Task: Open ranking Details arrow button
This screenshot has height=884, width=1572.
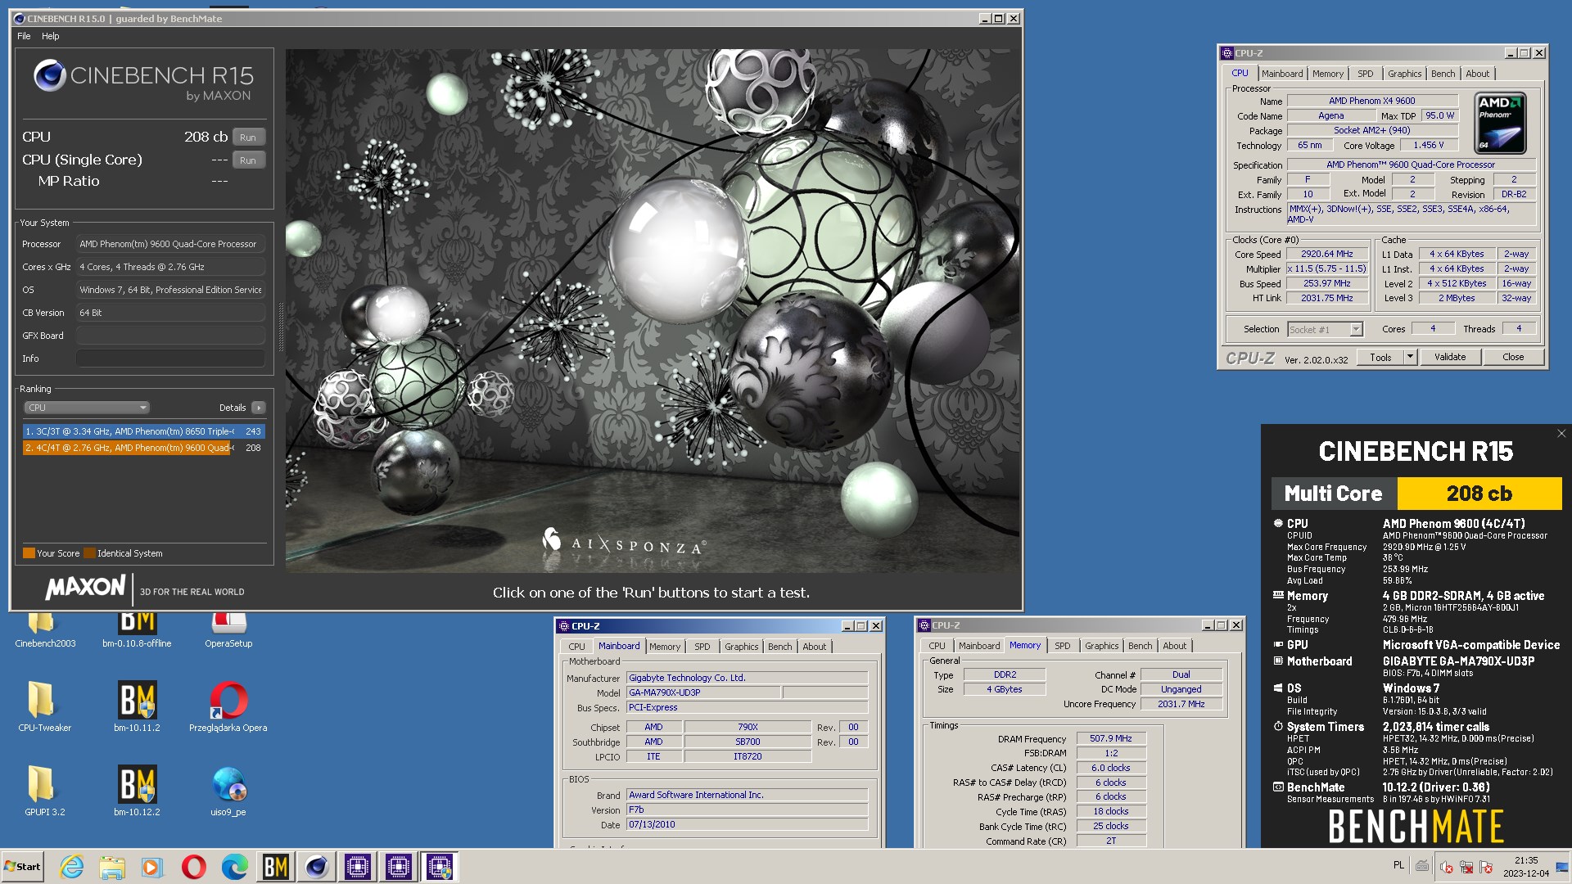Action: 259,408
